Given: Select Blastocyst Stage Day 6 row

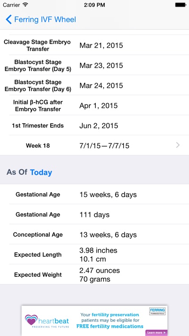Looking at the screenshot, I should click(94, 86).
